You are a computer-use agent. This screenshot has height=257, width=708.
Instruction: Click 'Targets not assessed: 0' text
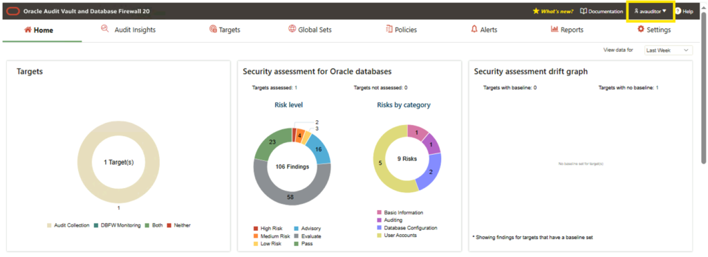(381, 88)
